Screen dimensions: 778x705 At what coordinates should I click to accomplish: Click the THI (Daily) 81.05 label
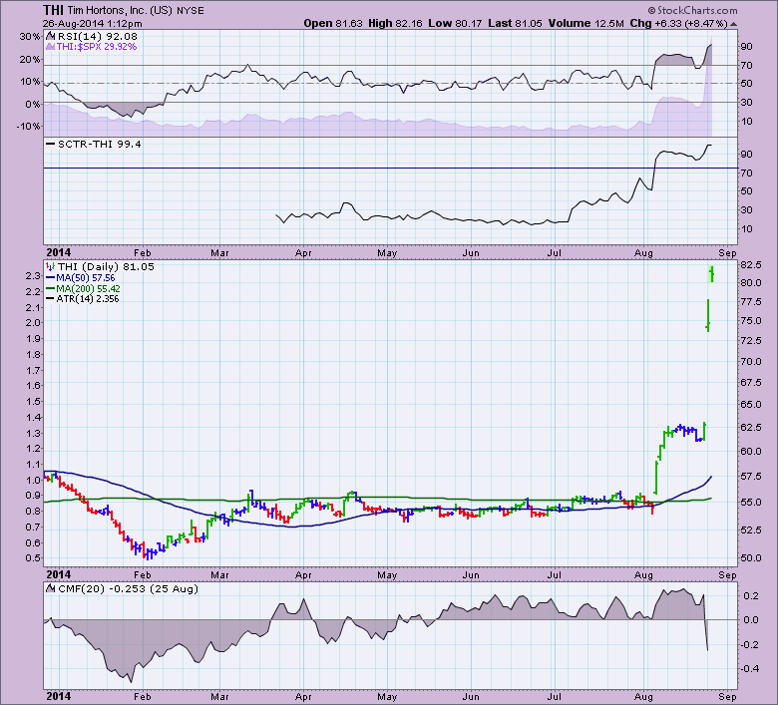click(x=106, y=267)
